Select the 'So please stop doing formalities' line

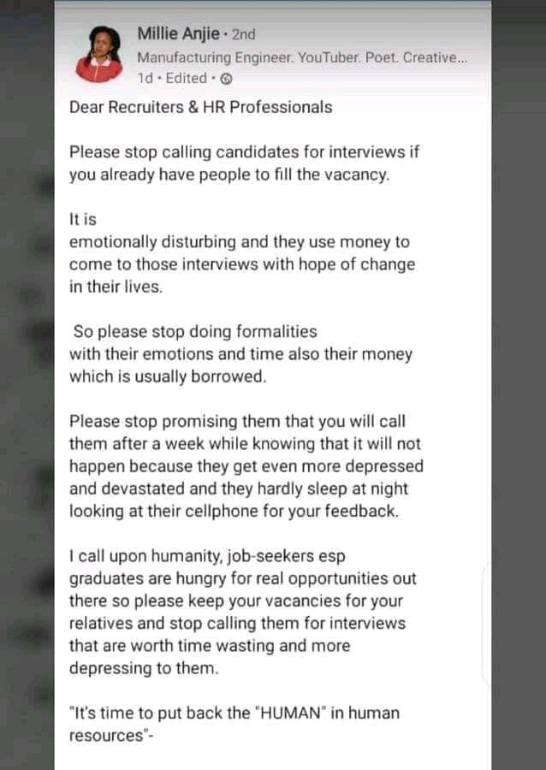coord(195,331)
